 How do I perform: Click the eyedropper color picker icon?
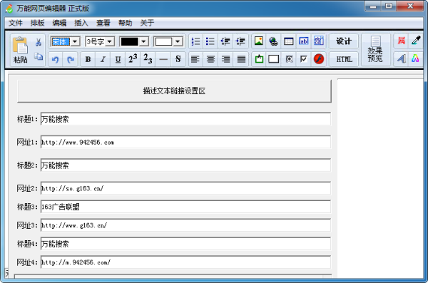coord(416,41)
